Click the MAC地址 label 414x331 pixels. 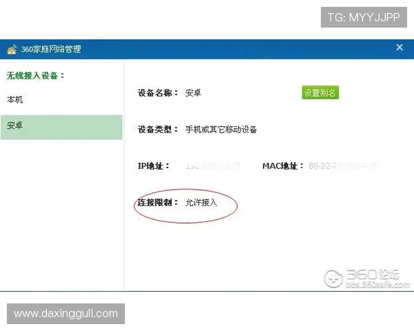coord(283,166)
